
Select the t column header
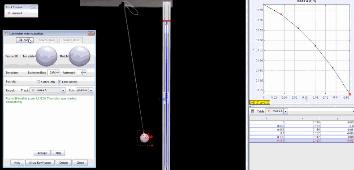pos(267,118)
